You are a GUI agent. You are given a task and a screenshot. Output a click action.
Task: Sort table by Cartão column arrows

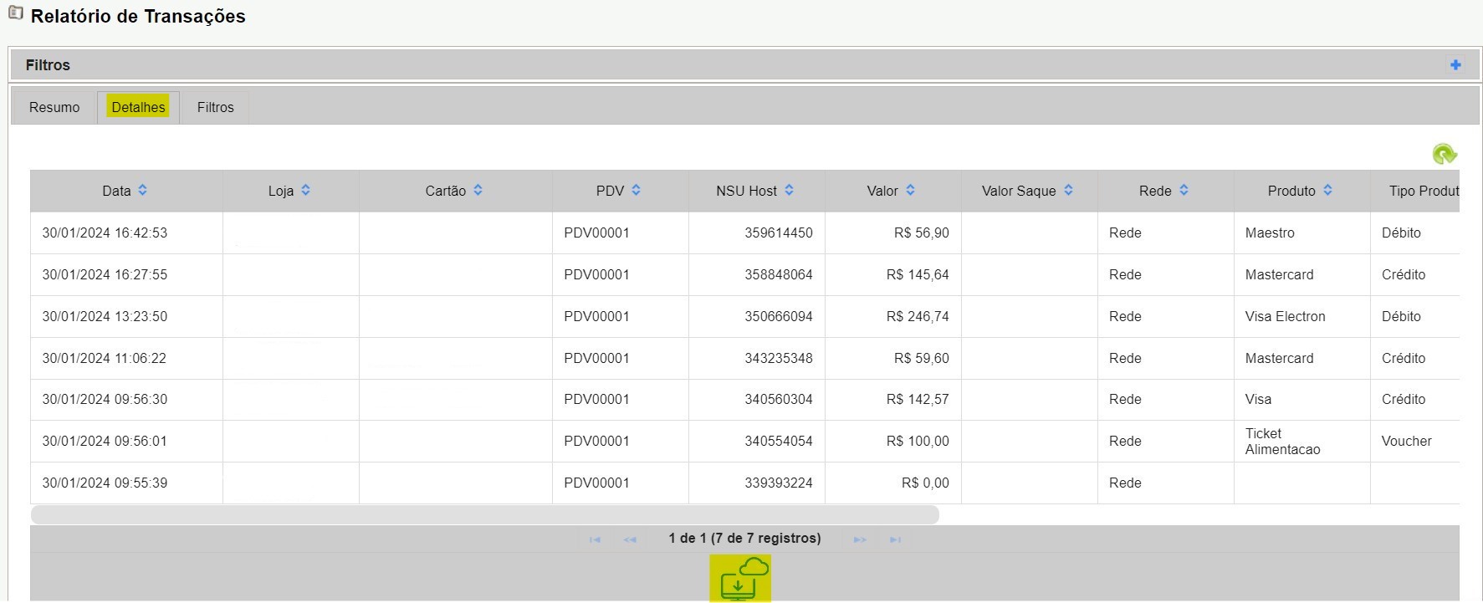(478, 191)
